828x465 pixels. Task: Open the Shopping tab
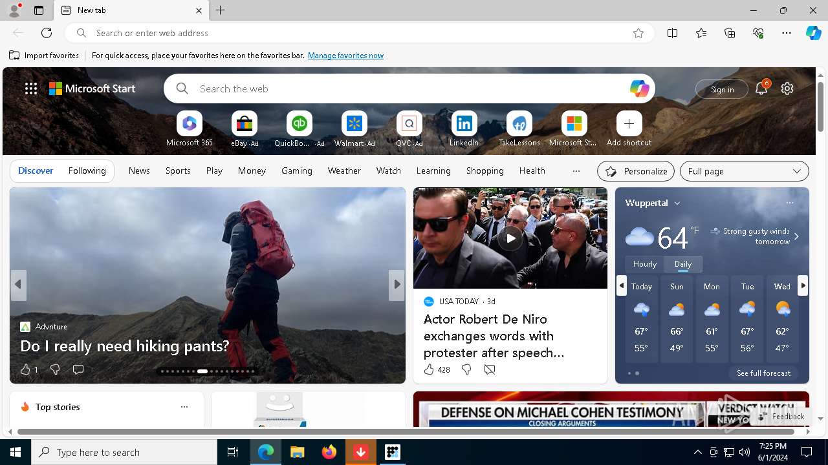click(x=485, y=170)
